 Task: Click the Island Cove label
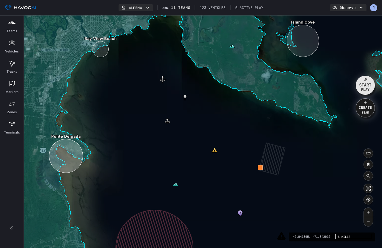303,22
